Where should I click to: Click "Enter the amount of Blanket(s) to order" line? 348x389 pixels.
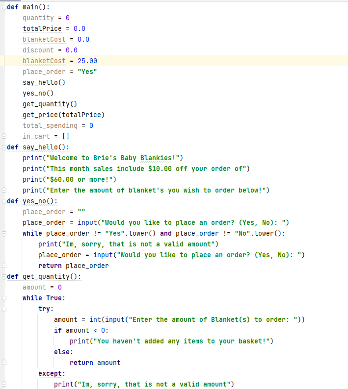tap(180, 319)
